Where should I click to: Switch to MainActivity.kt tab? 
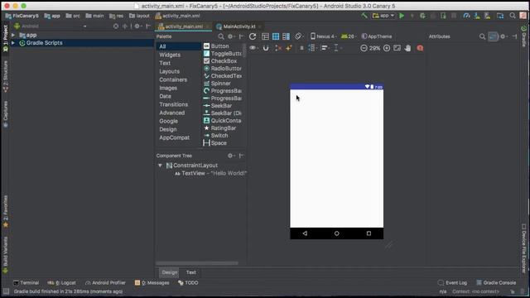pyautogui.click(x=238, y=26)
